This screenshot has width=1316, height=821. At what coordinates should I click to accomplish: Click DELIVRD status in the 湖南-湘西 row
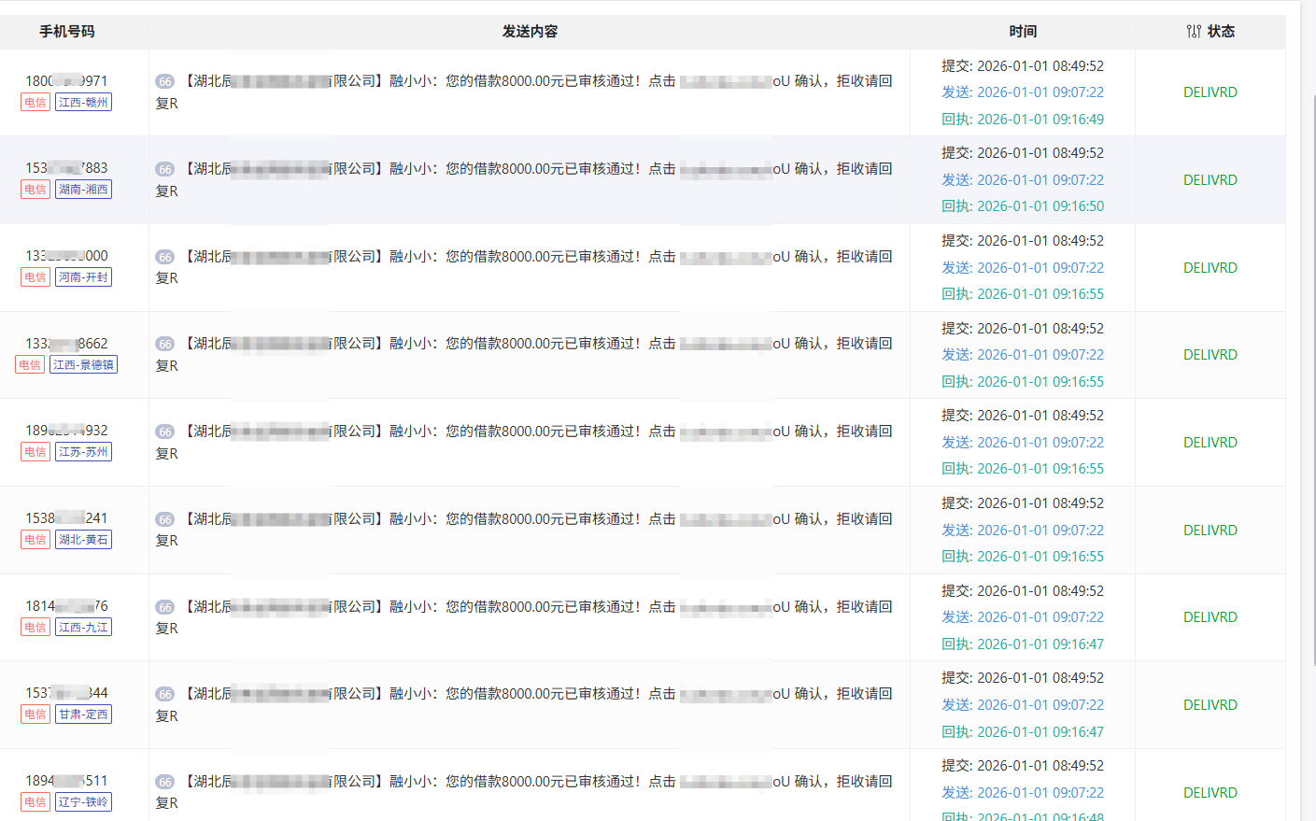click(1210, 180)
